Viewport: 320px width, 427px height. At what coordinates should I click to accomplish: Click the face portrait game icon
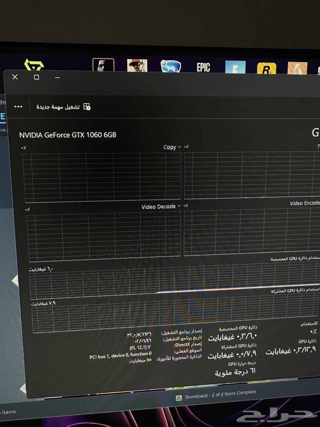pos(103,65)
